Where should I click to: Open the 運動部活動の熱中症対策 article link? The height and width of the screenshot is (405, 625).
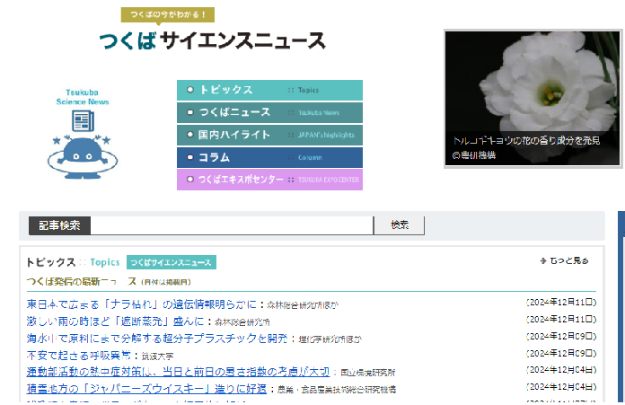click(178, 372)
